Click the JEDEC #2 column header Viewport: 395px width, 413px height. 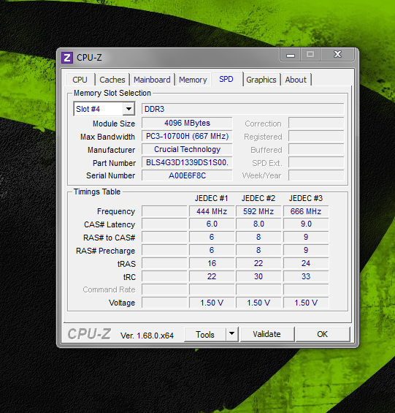click(258, 198)
